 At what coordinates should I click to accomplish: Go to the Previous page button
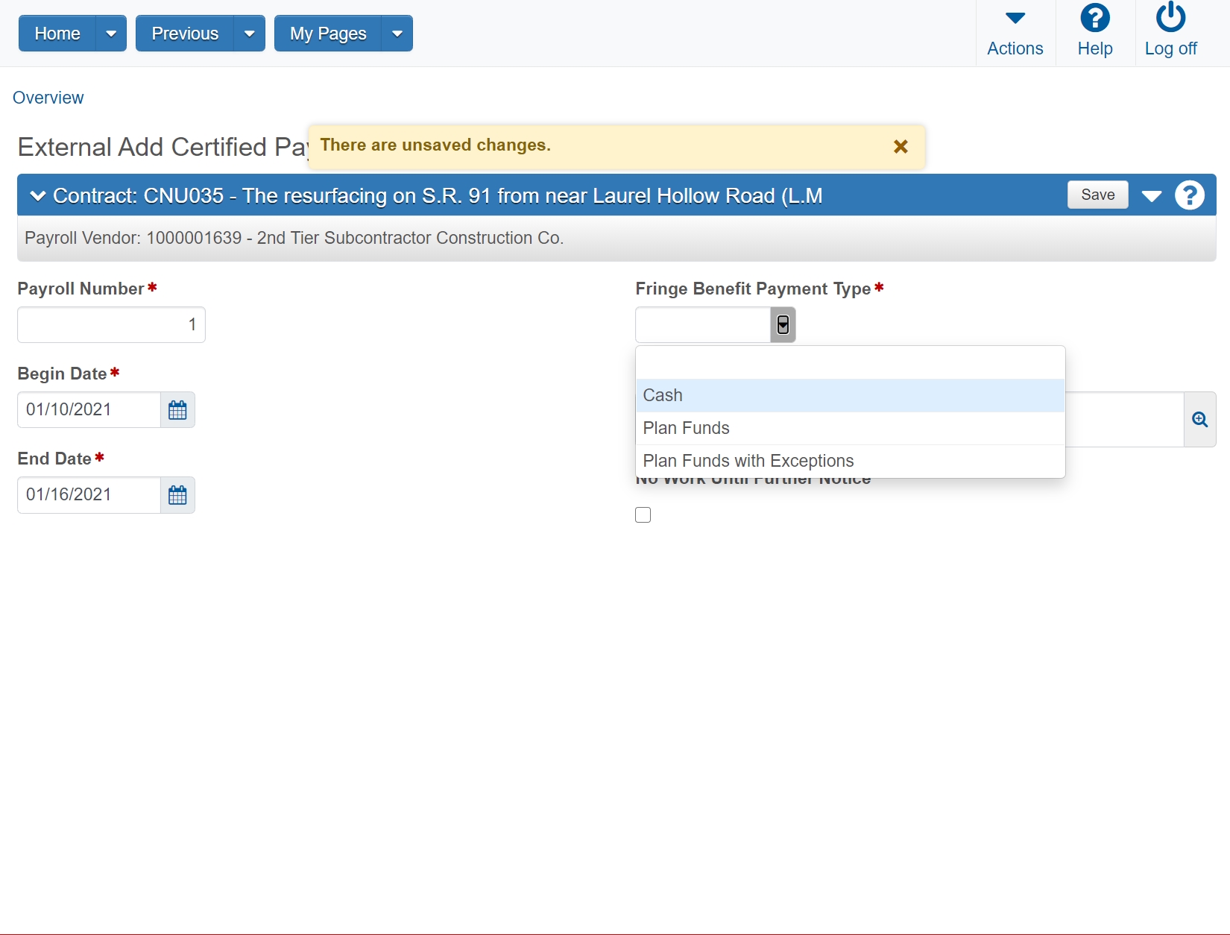coord(185,34)
